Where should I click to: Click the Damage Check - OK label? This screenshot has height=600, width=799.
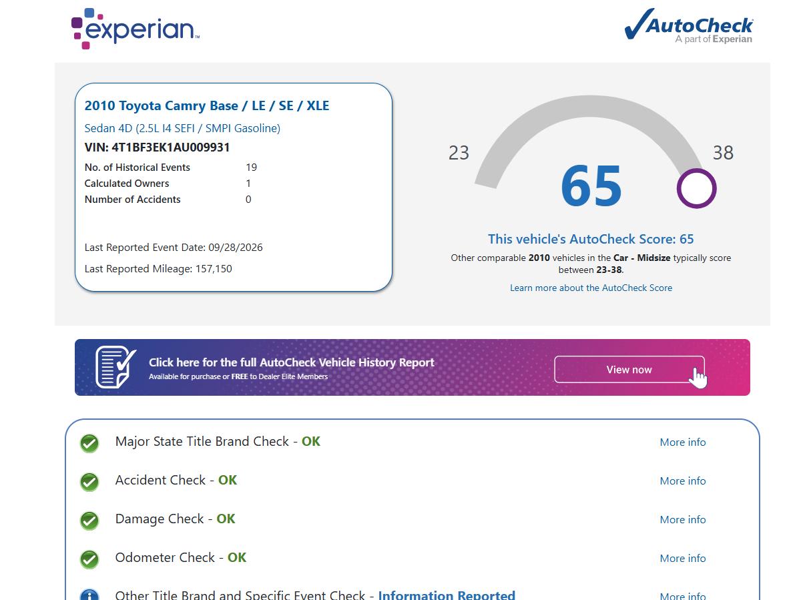point(176,519)
